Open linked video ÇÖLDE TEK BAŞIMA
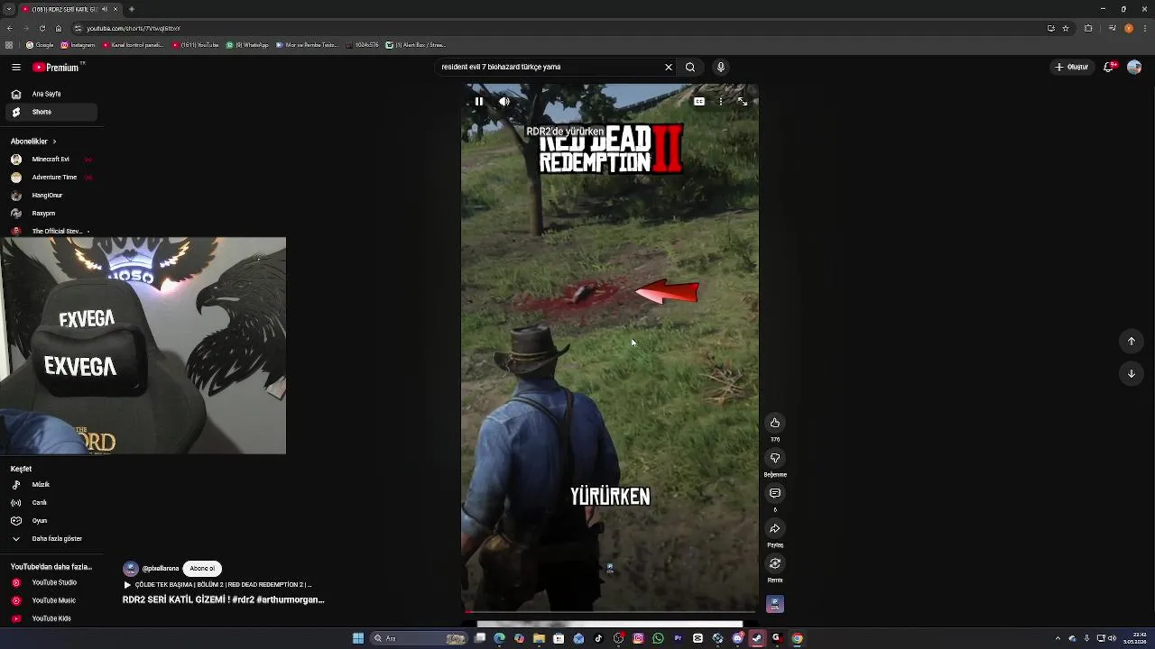This screenshot has width=1155, height=649. (217, 585)
